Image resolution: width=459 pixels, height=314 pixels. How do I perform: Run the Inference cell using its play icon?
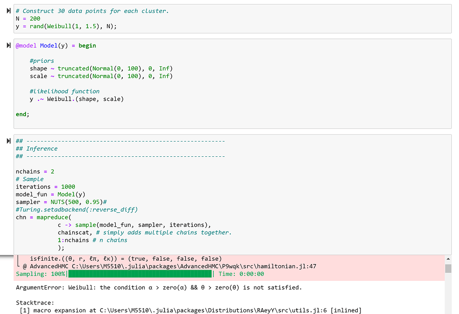tap(8, 141)
